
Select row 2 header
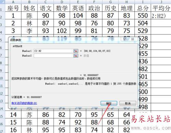coord(2,15)
